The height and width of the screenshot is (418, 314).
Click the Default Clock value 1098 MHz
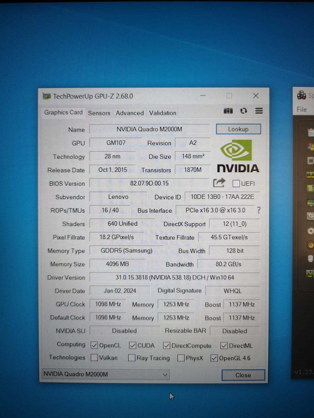pyautogui.click(x=108, y=317)
